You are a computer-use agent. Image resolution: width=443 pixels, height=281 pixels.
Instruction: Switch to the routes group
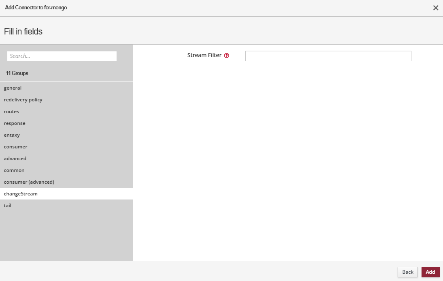pos(12,112)
